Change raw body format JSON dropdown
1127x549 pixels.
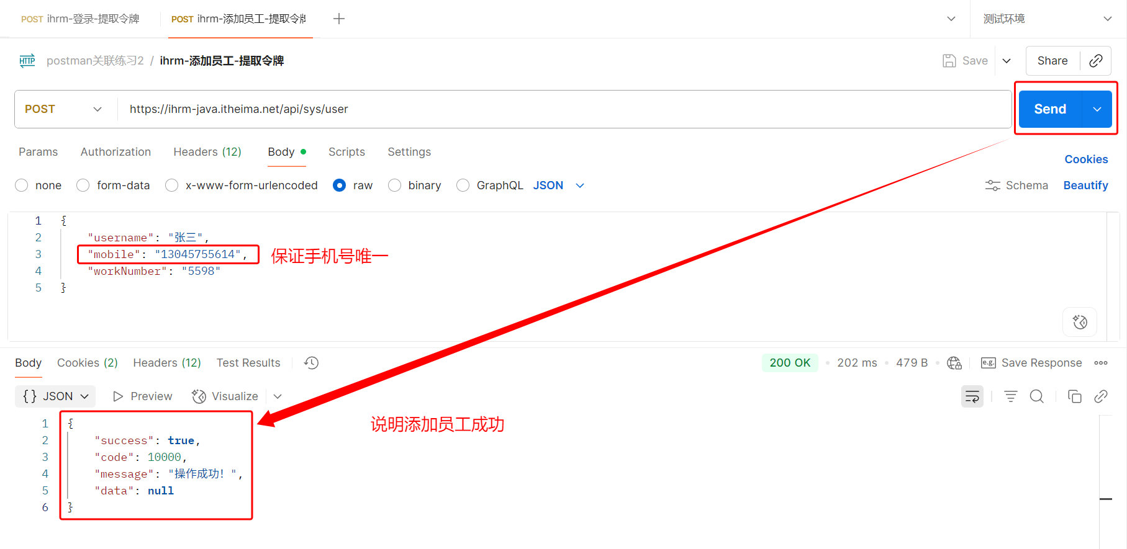click(x=559, y=185)
